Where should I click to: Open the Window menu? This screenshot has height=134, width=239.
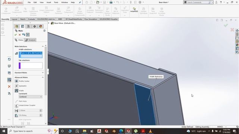coord(65,2)
